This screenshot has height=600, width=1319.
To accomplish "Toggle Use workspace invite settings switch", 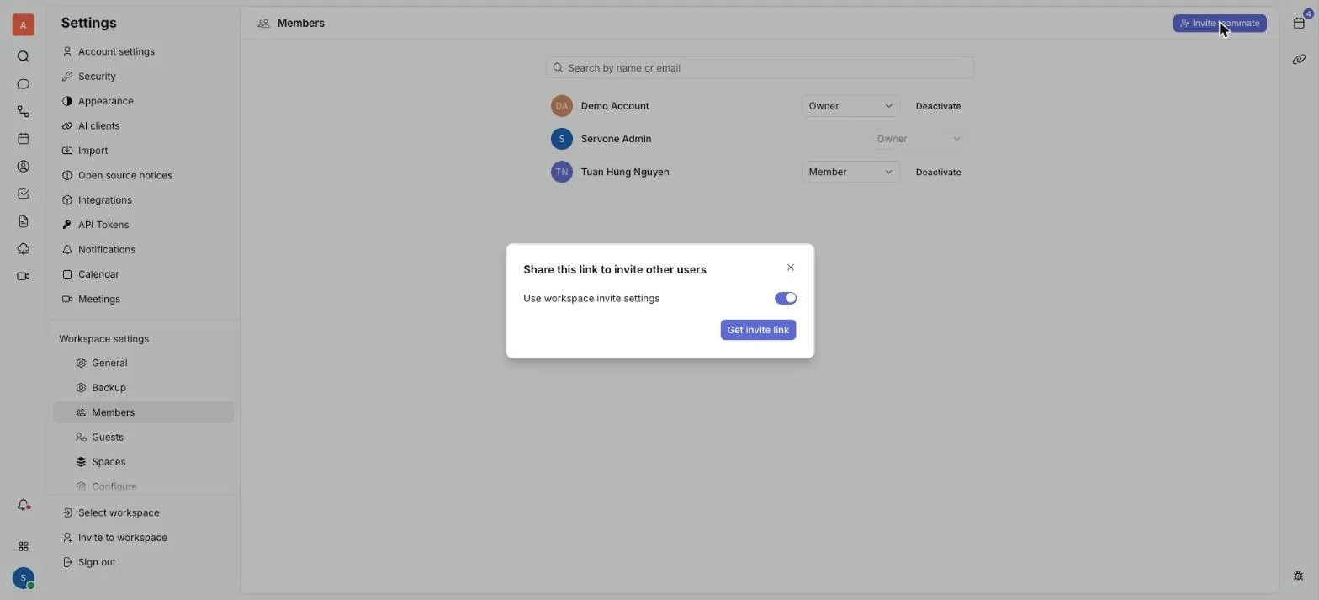I will (x=786, y=298).
